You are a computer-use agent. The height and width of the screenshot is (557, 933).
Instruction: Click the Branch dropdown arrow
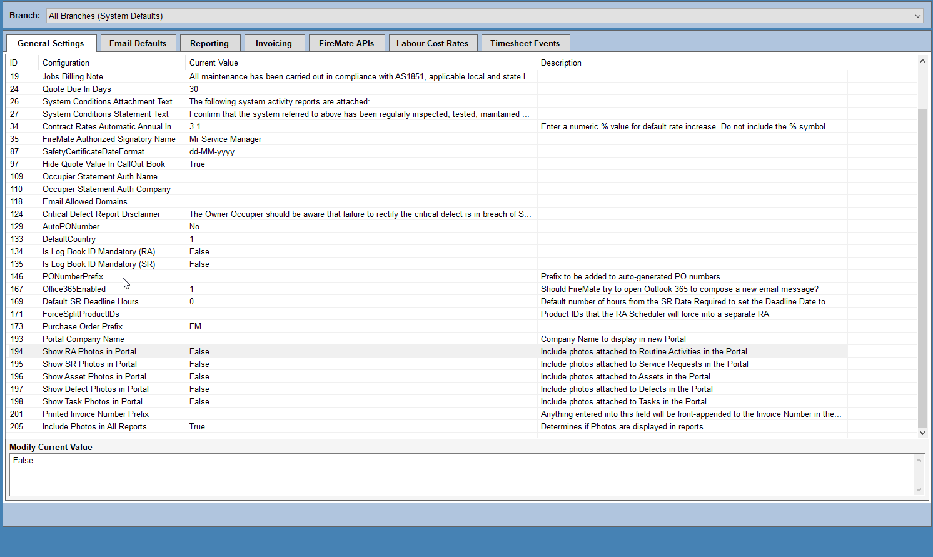coord(917,15)
